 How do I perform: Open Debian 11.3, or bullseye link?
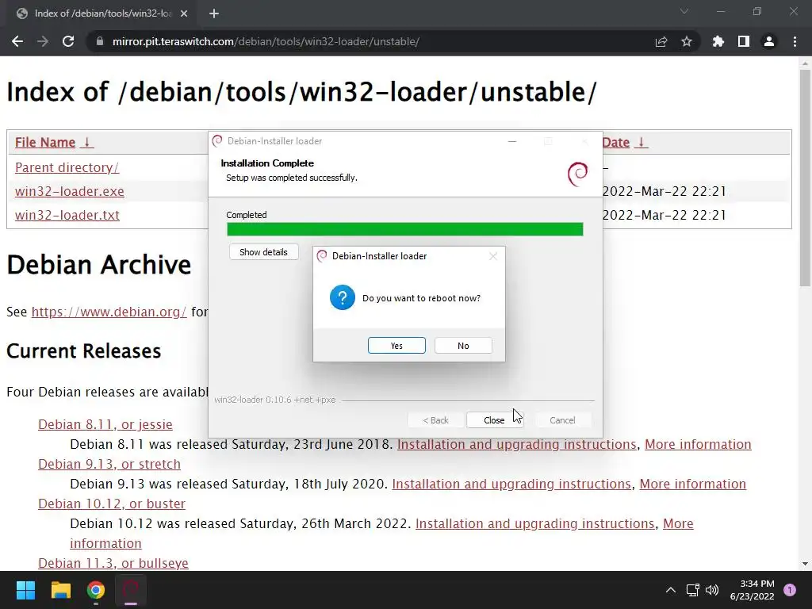(113, 563)
